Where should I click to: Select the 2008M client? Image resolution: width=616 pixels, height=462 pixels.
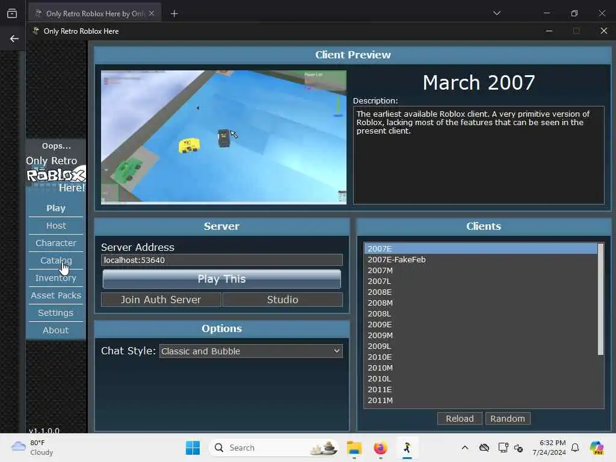click(481, 303)
